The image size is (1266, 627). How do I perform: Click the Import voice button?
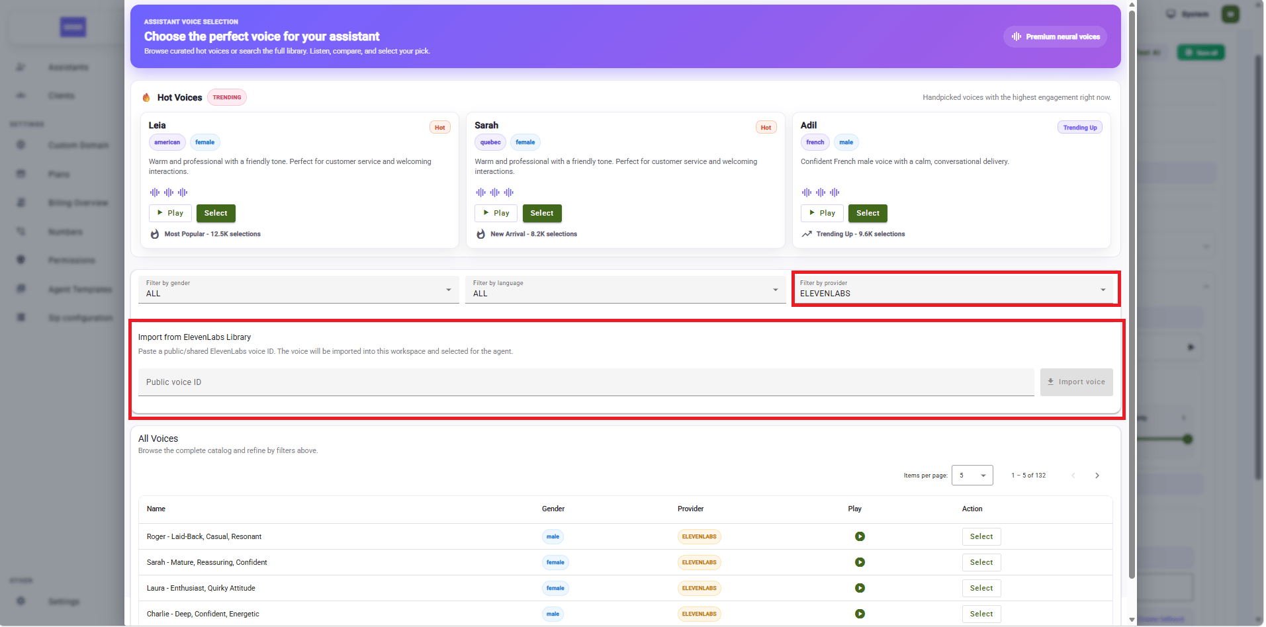[x=1077, y=382]
